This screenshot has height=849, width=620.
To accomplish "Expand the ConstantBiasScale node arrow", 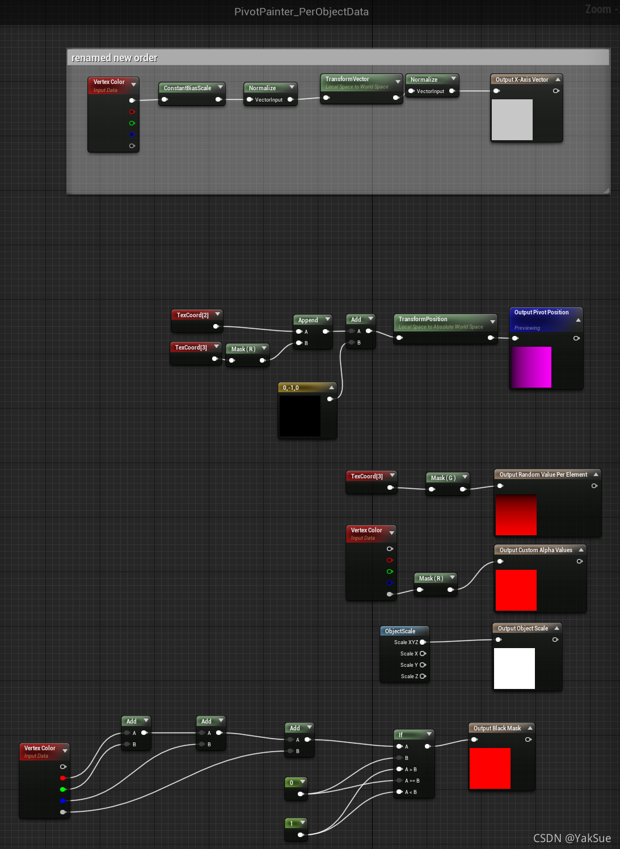I will point(220,87).
